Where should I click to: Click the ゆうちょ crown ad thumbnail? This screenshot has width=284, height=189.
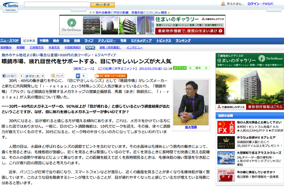226,143
